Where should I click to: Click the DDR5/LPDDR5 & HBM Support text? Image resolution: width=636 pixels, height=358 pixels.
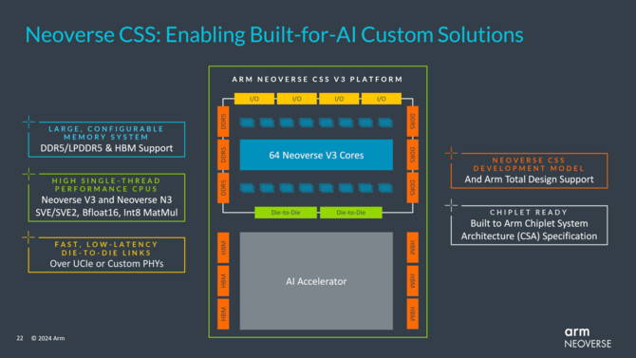(x=106, y=148)
